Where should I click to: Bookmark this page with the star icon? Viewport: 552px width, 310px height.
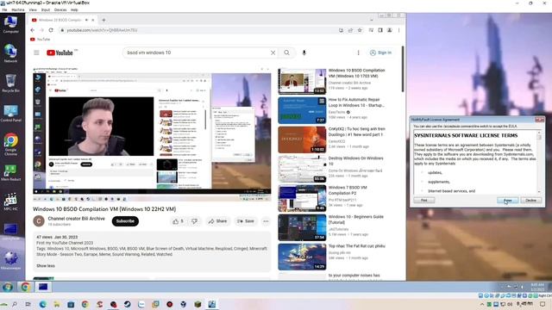[360, 30]
